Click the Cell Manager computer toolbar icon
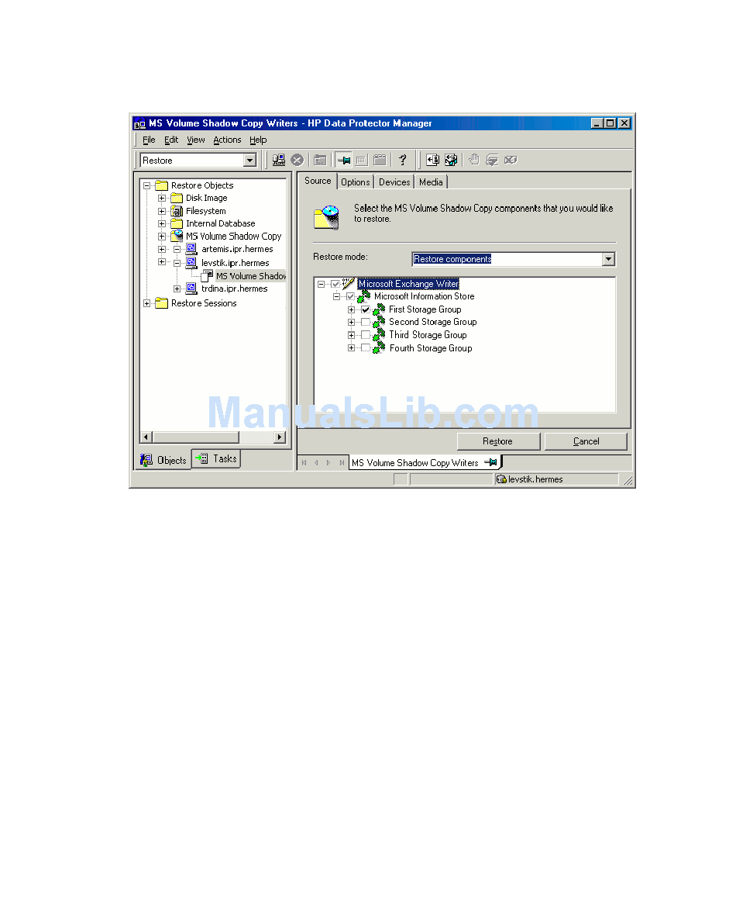Viewport: 736px width, 909px height. (279, 160)
